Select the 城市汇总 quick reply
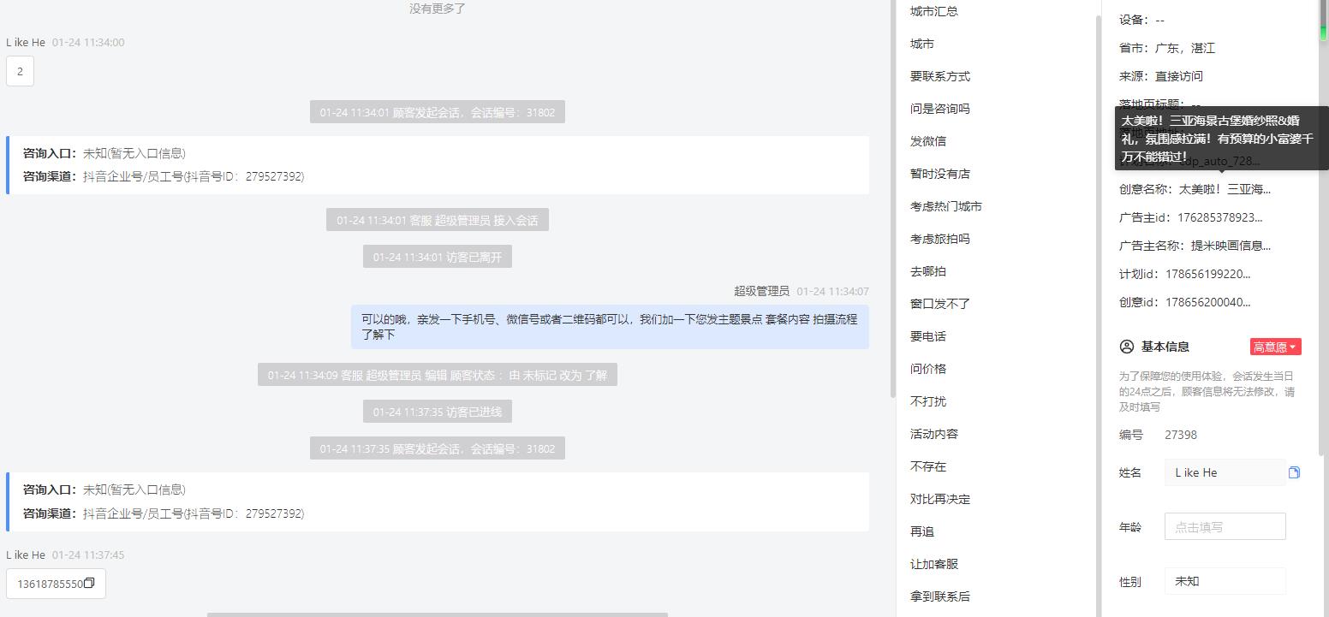 (933, 11)
